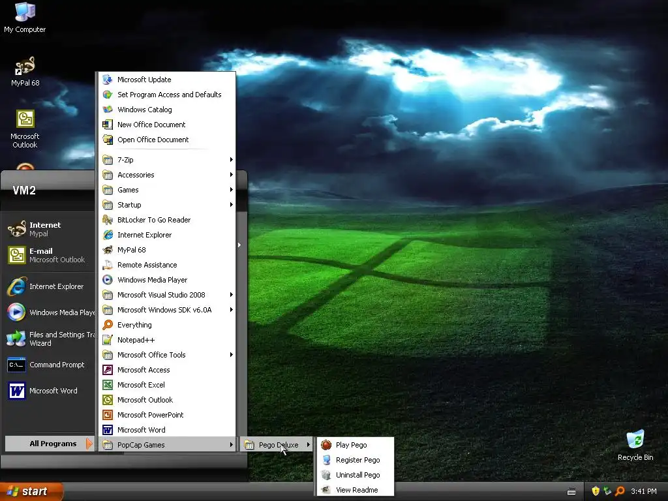This screenshot has height=501, width=668.
Task: Select Windows Catalog entry
Action: 167,110
